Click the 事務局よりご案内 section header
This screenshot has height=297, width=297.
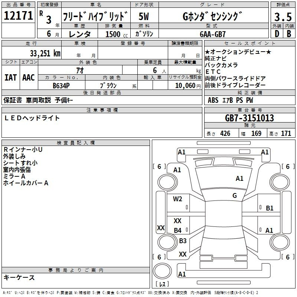click(x=76, y=270)
